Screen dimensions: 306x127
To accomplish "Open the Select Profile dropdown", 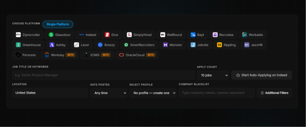I will 153,93.
